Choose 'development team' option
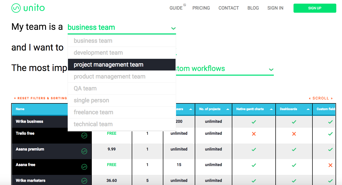Image resolution: width=342 pixels, height=185 pixels. coord(122,53)
